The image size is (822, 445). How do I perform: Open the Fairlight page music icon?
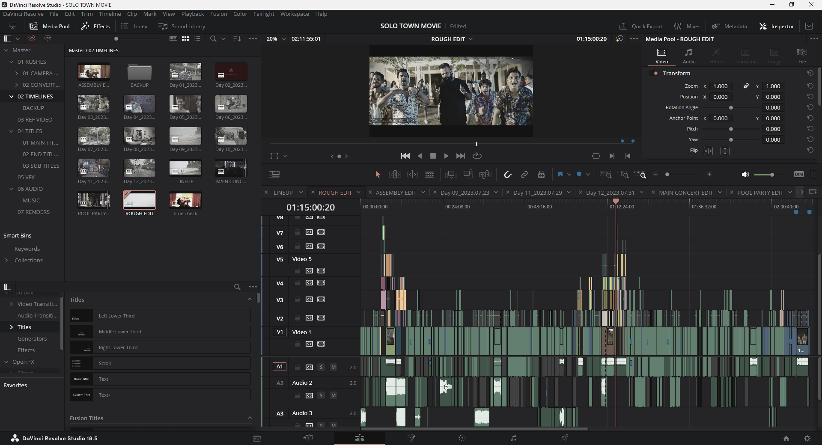pos(513,438)
